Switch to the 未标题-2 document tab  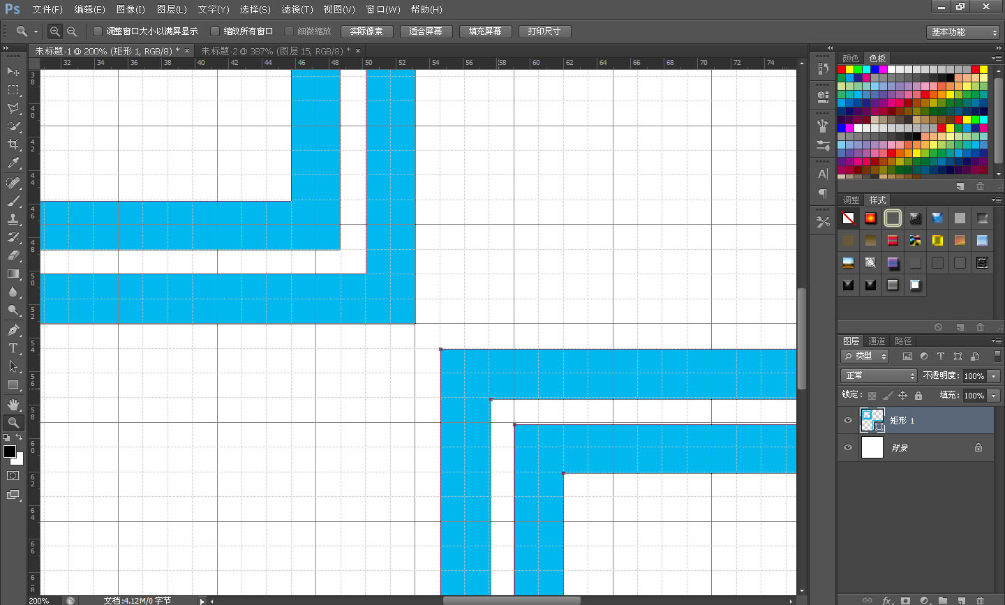[275, 51]
